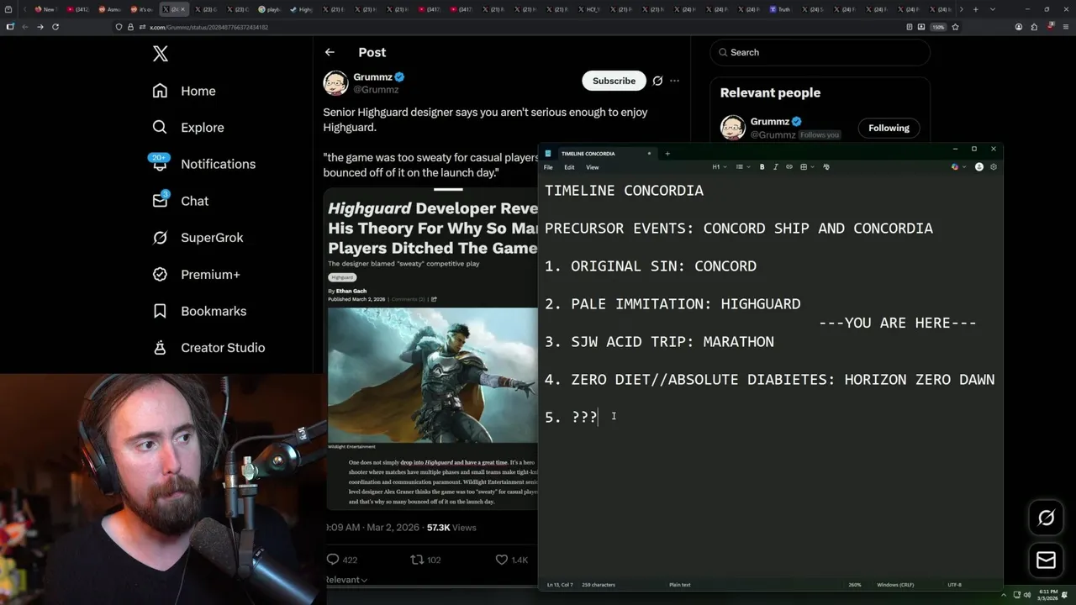Click 57.3K Views count
The width and height of the screenshot is (1076, 605).
pyautogui.click(x=451, y=527)
